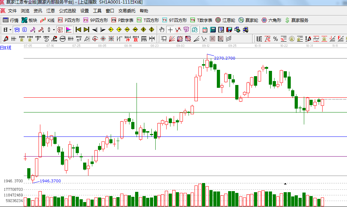Open the calendar icon showing 21
Viewport: 347px width, 207px height.
coord(205,30)
